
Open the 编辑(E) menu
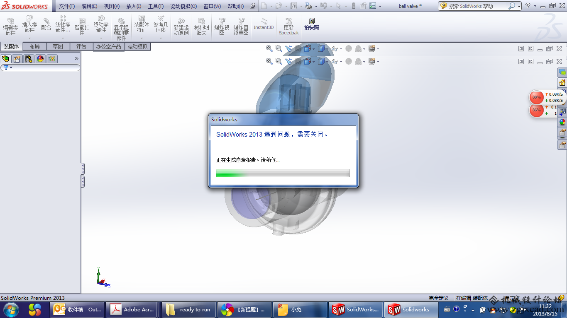point(89,6)
